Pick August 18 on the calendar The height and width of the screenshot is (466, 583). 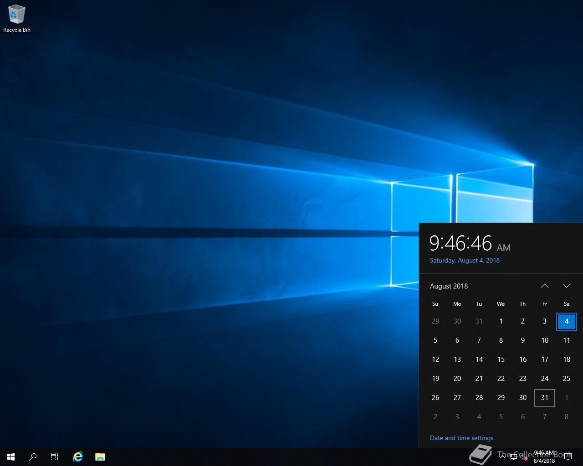coord(567,360)
